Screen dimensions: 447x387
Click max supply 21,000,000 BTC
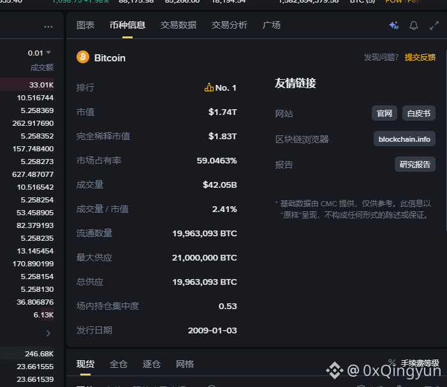click(x=205, y=258)
